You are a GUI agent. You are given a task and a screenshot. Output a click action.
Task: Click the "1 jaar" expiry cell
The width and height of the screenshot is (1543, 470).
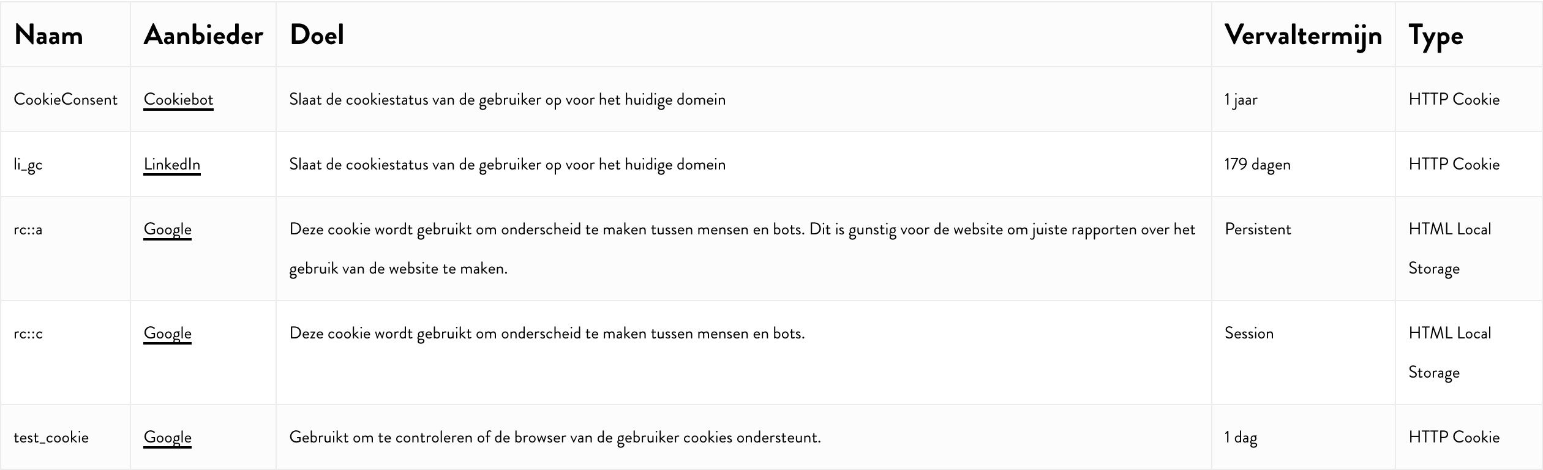point(1241,100)
